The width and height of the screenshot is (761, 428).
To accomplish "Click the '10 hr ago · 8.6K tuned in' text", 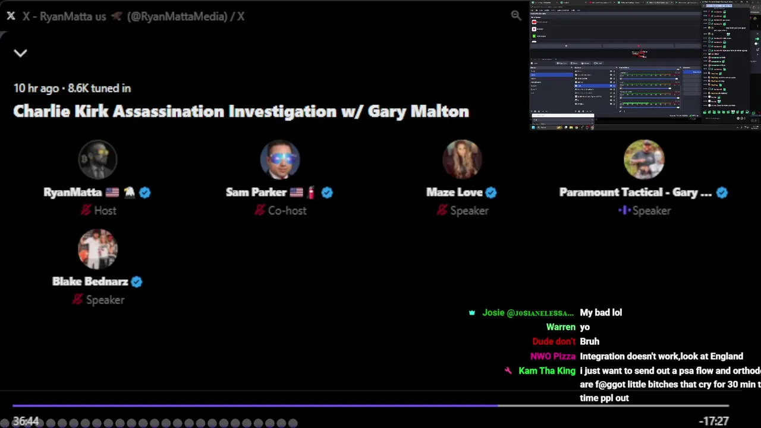I will tap(72, 88).
